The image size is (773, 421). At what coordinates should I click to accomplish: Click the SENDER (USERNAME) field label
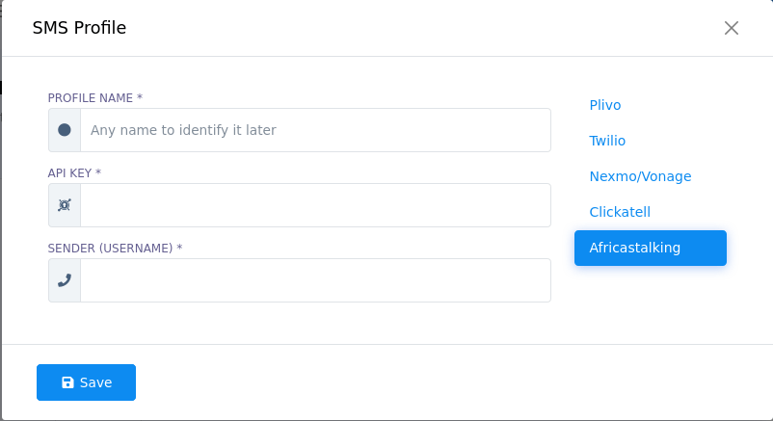pyautogui.click(x=110, y=248)
